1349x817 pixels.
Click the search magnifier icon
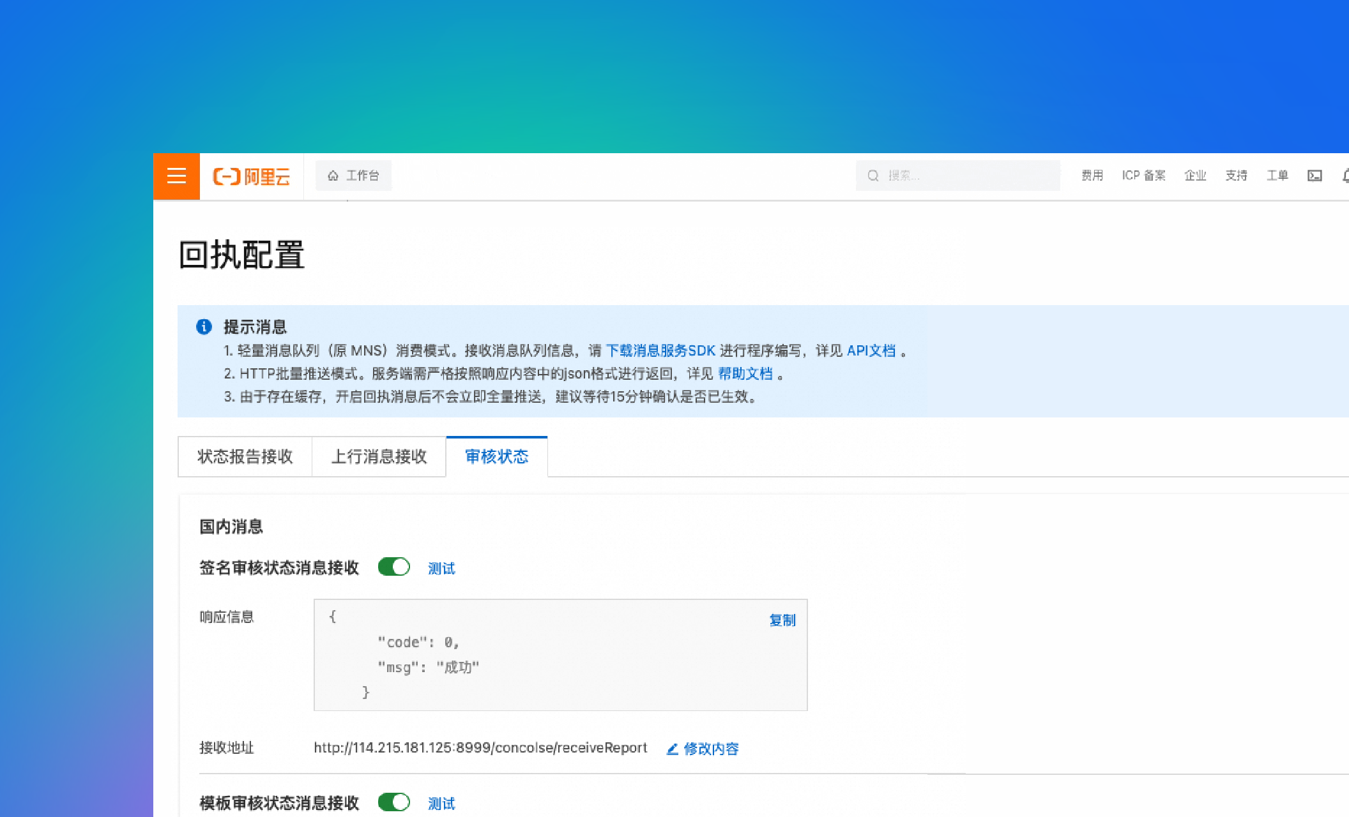click(x=873, y=176)
